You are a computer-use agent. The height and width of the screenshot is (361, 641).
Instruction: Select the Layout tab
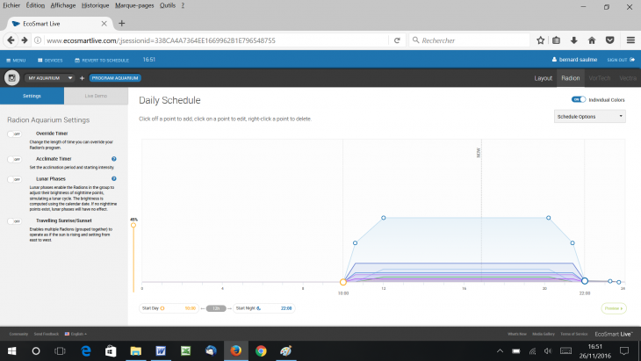coord(544,78)
